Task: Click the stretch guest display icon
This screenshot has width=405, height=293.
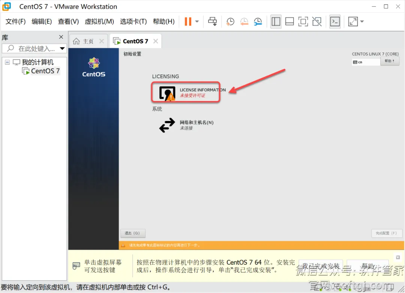Action: (x=353, y=21)
